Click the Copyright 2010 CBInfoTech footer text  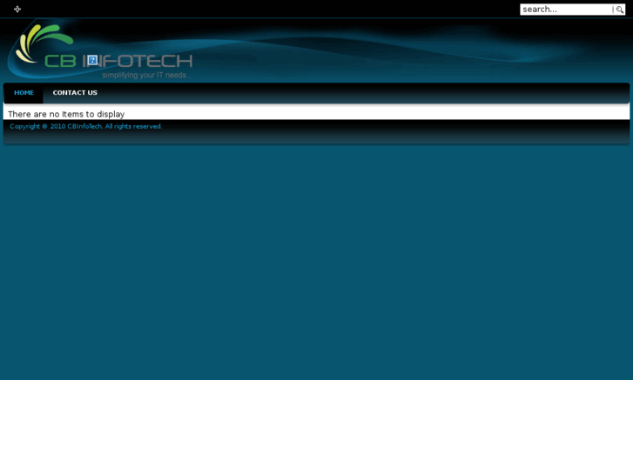pos(85,126)
